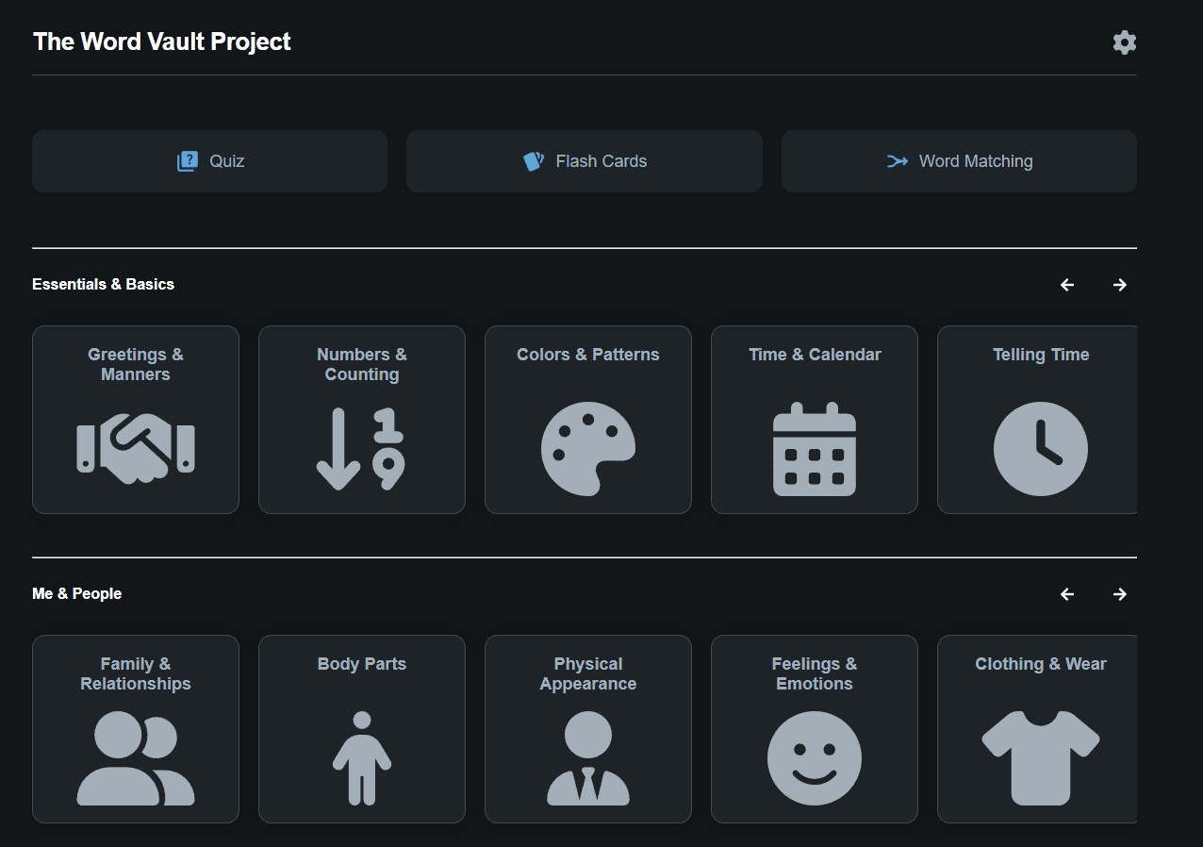
Task: Click the Me & People heading
Action: coord(76,593)
